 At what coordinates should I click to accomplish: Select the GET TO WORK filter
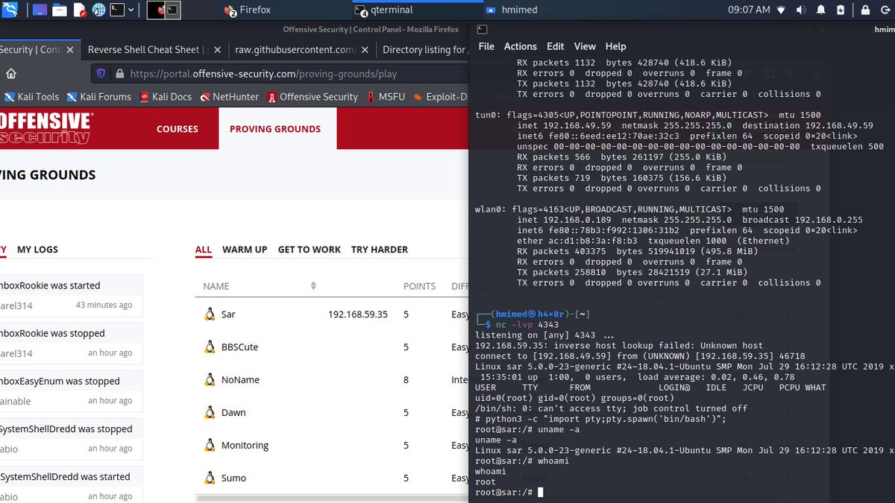(x=310, y=250)
